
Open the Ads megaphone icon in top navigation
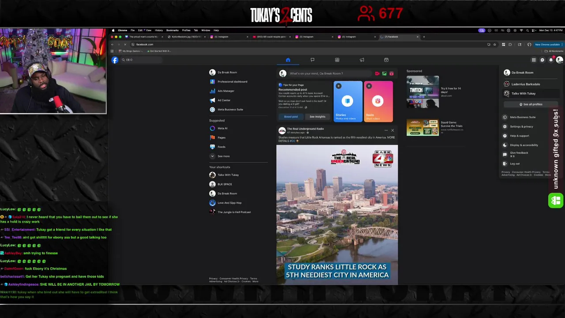tap(362, 60)
